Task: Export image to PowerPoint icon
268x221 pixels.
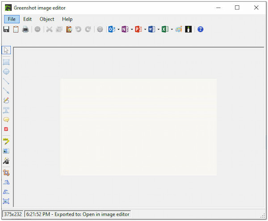Action: (138, 29)
